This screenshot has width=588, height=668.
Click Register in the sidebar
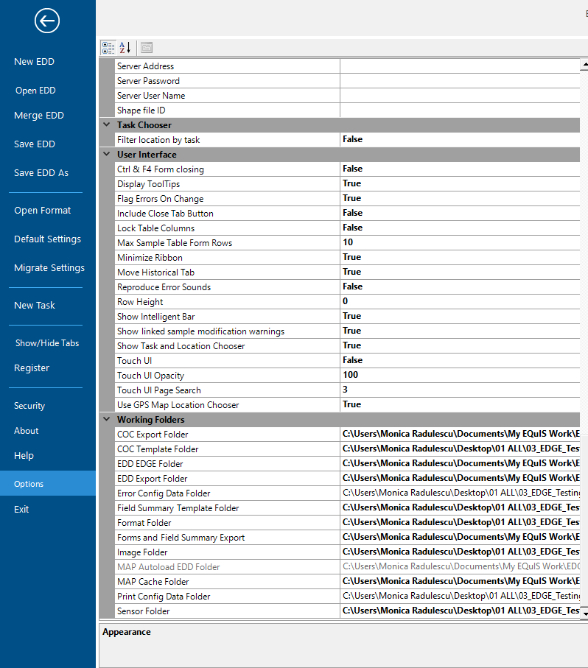[x=32, y=368]
